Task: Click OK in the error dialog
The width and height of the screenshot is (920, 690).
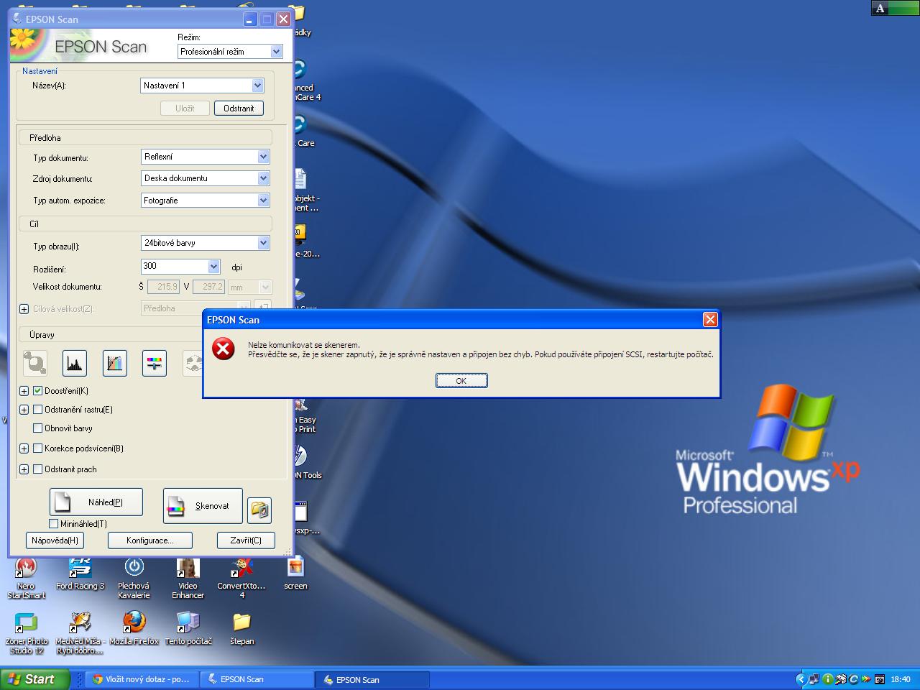Action: point(461,381)
